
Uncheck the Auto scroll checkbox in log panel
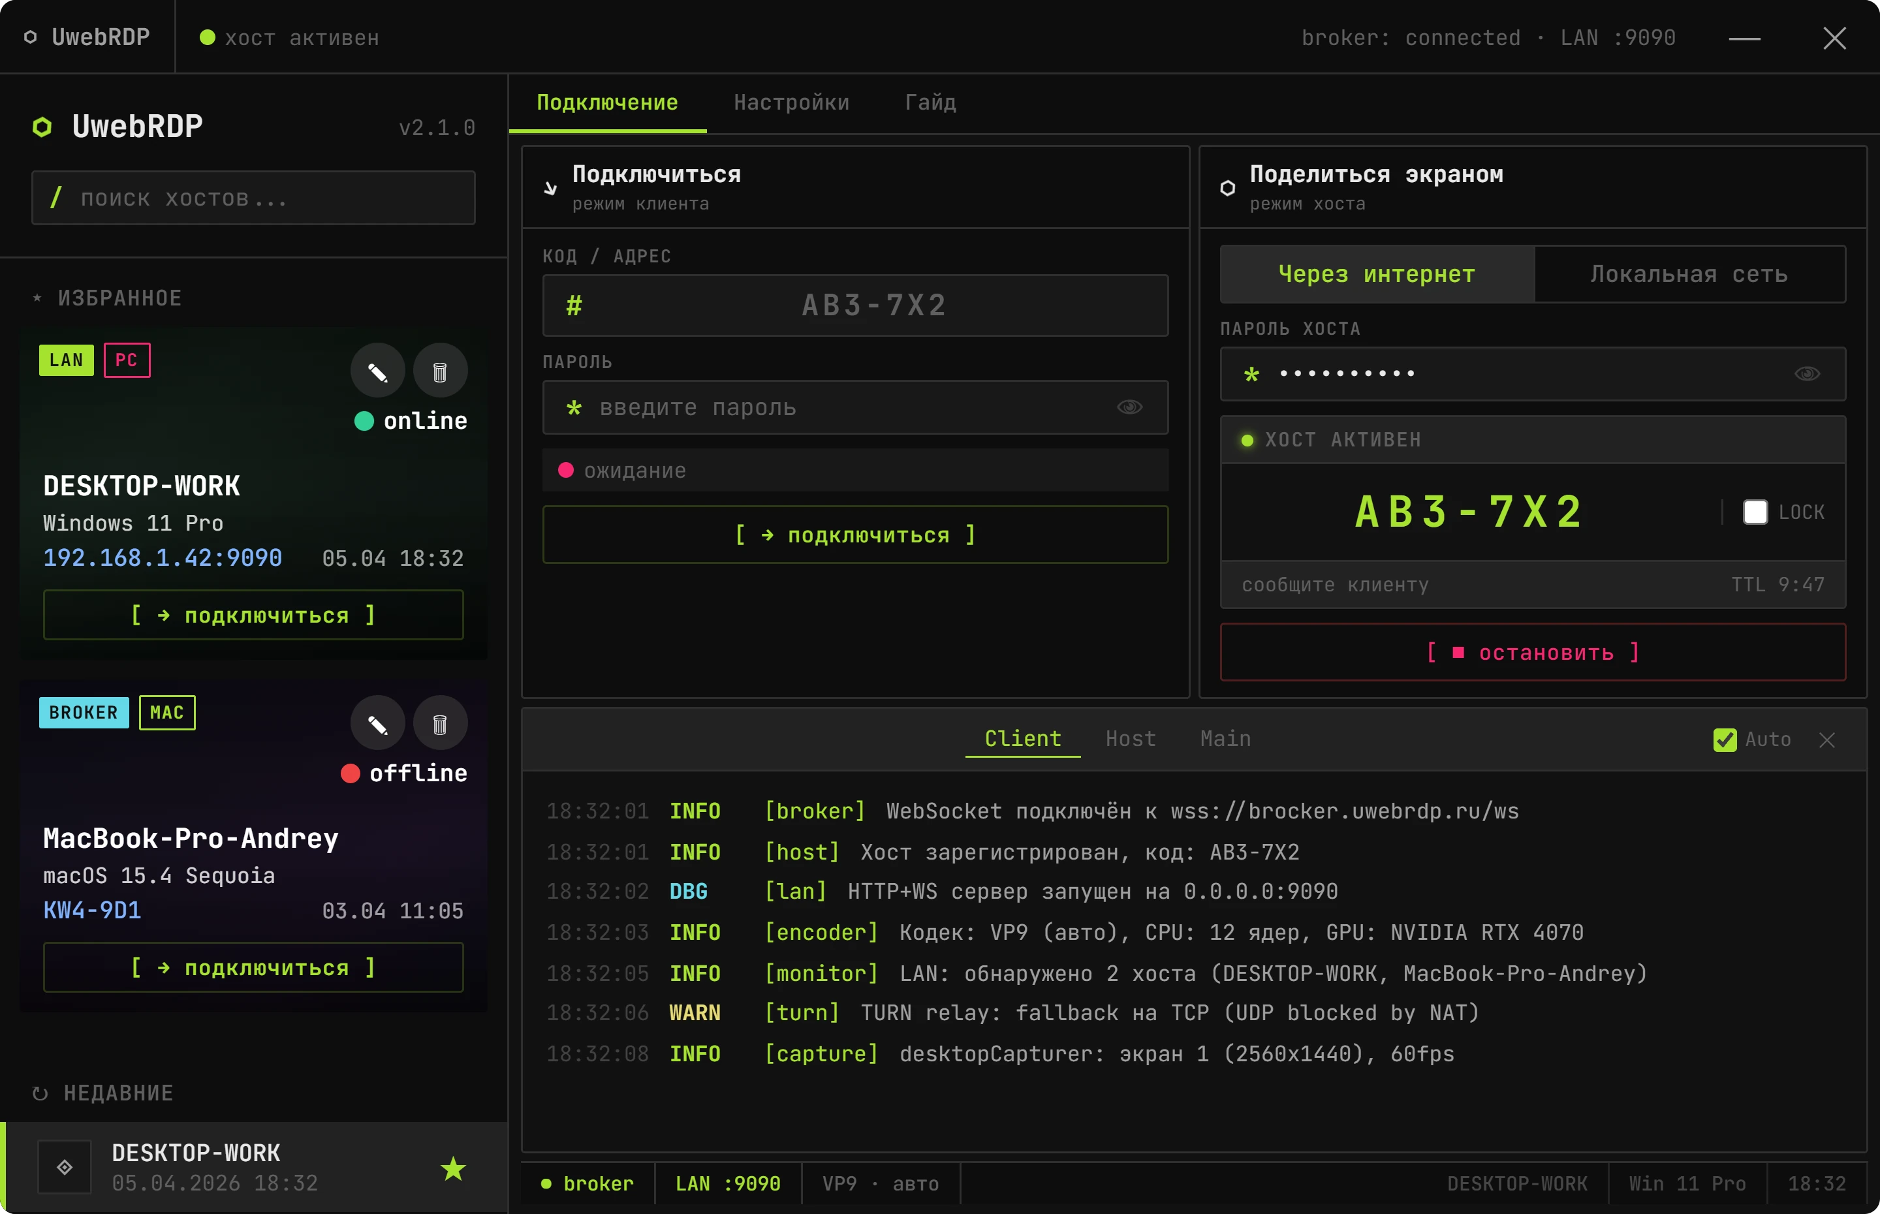coord(1725,739)
